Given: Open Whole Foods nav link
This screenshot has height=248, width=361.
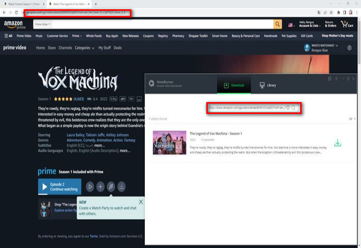Looking at the screenshot, I should click(x=94, y=36).
